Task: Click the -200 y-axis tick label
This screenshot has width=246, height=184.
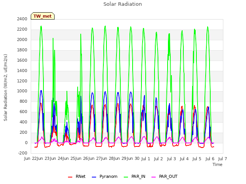Action: pyautogui.click(x=23, y=153)
